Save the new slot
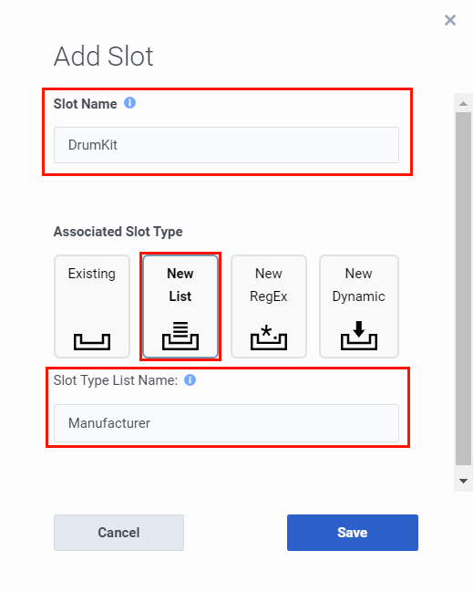Image resolution: width=473 pixels, height=592 pixels. click(353, 533)
